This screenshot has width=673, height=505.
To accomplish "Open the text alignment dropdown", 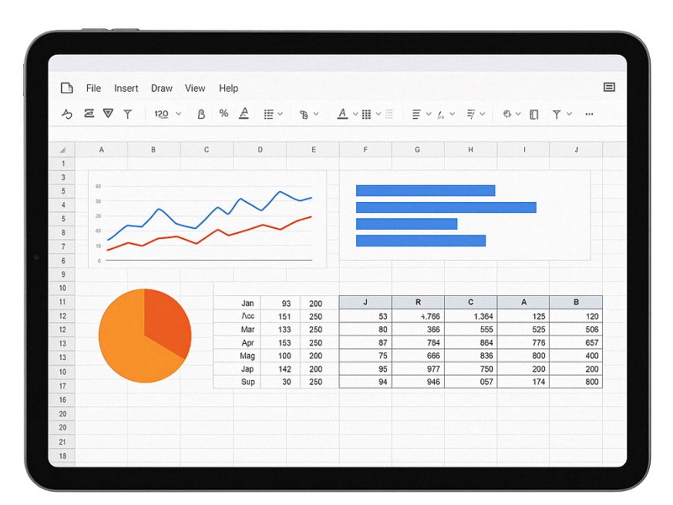I will point(421,114).
